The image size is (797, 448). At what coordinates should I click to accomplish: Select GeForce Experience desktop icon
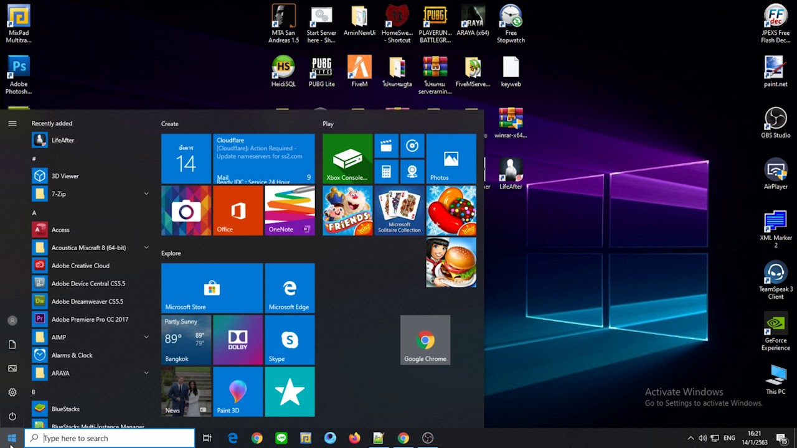776,332
